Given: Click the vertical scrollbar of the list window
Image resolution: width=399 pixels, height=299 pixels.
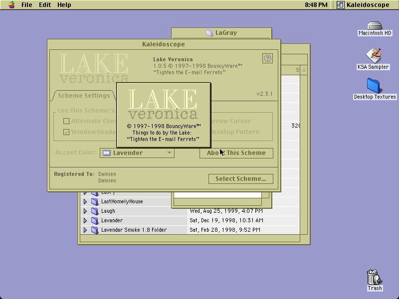Looking at the screenshot, I should (x=304, y=154).
